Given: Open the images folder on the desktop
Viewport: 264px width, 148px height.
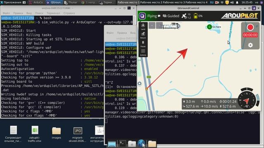Looking at the screenshot, I should [56, 133].
